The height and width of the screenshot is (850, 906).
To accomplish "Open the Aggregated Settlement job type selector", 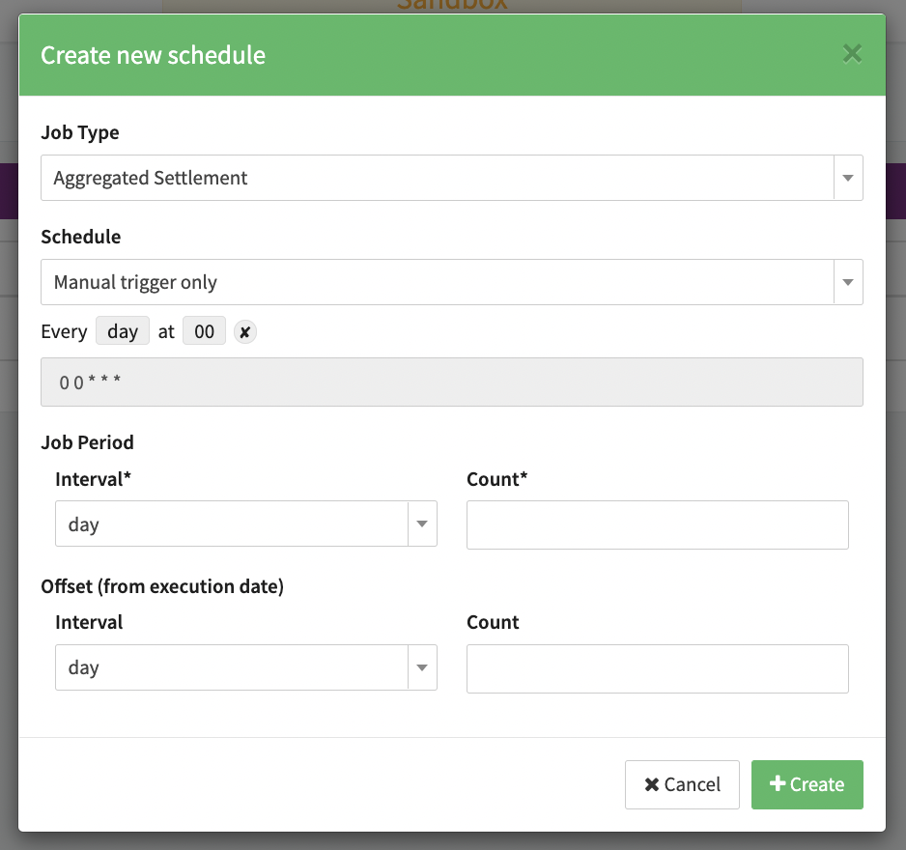I will (437, 178).
